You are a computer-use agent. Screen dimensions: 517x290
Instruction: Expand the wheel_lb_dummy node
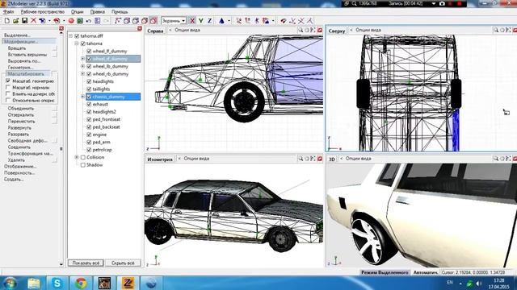point(82,66)
